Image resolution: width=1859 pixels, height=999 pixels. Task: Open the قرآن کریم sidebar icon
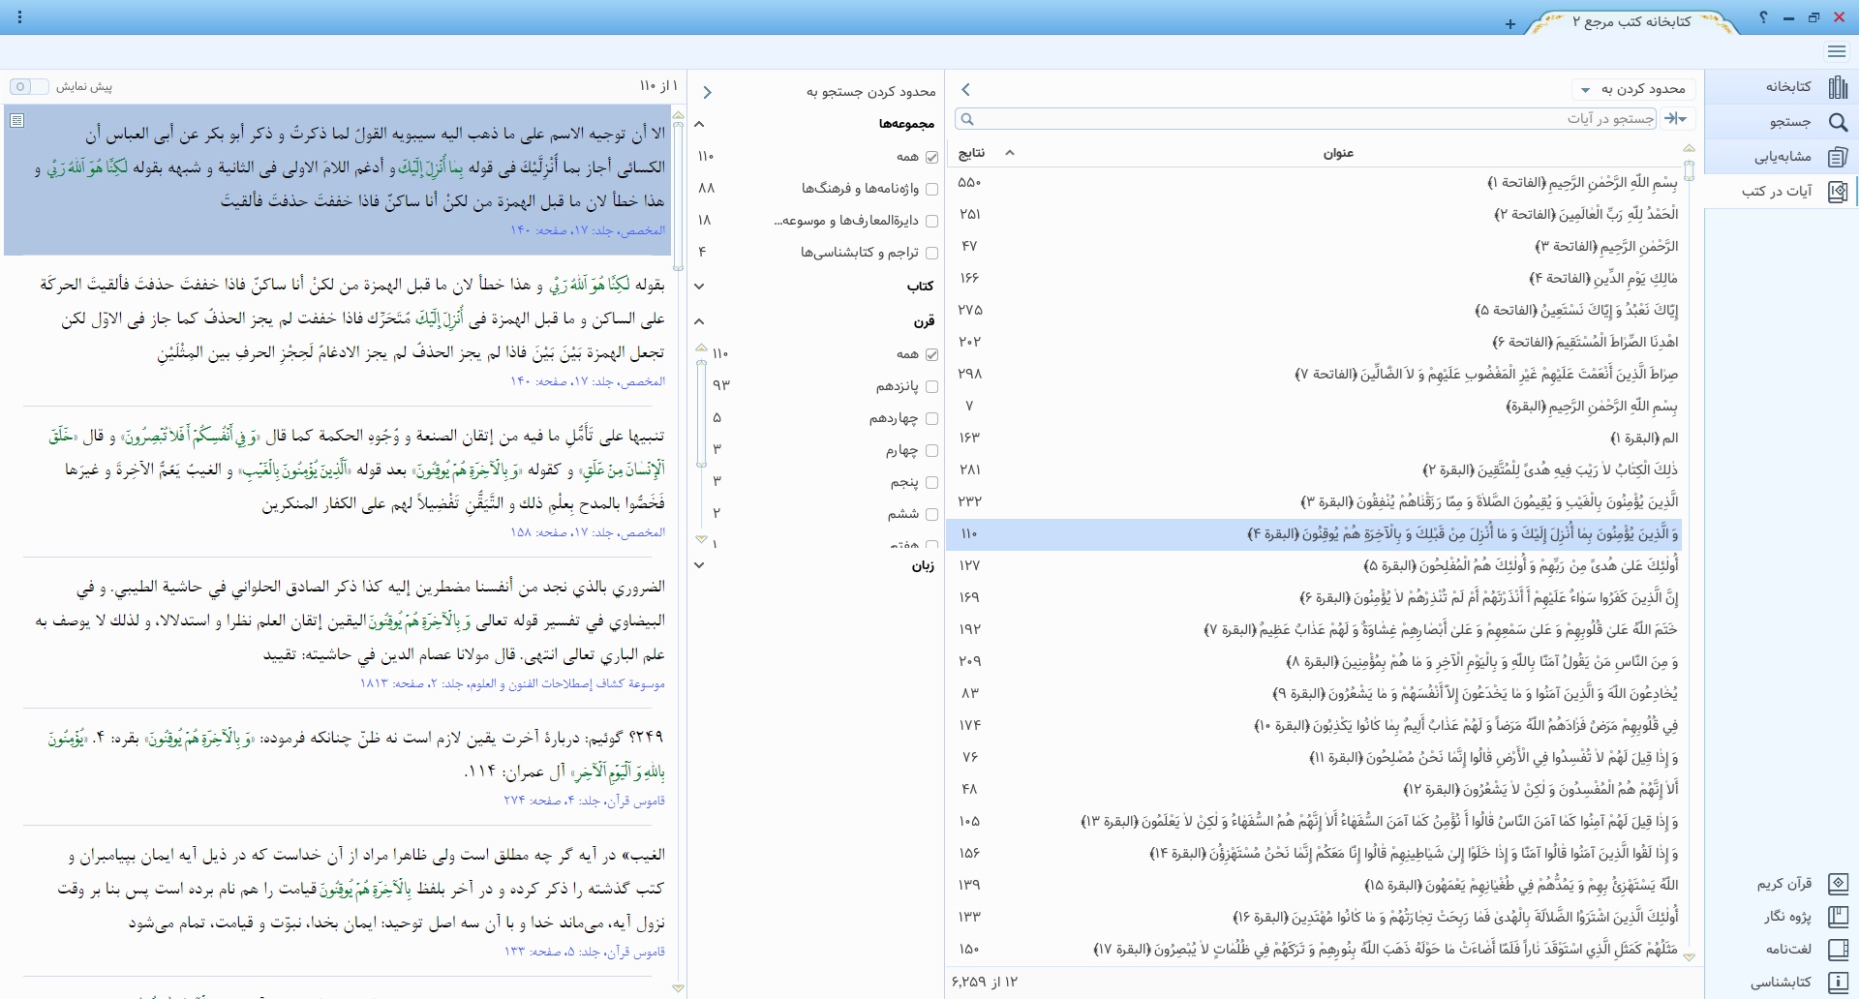click(1838, 884)
